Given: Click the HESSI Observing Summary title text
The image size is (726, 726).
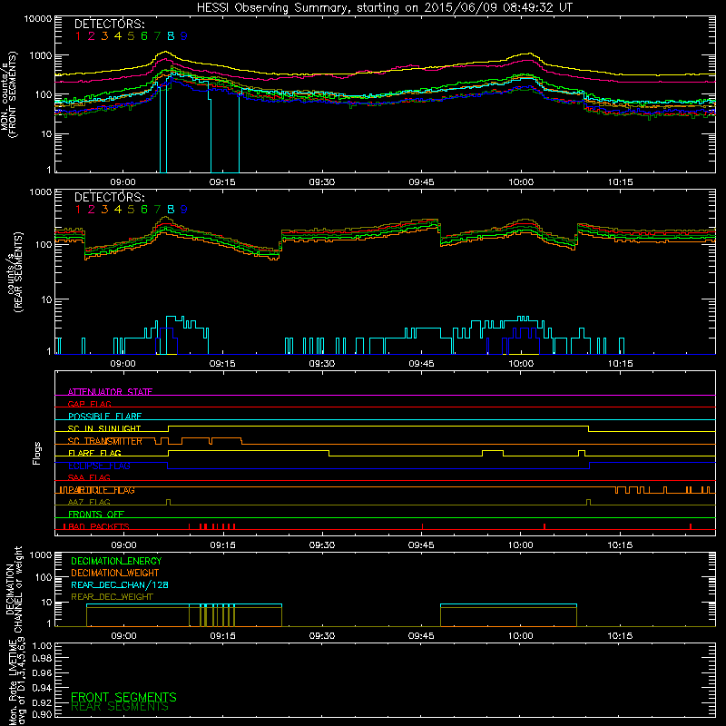Looking at the screenshot, I should pos(385,8).
